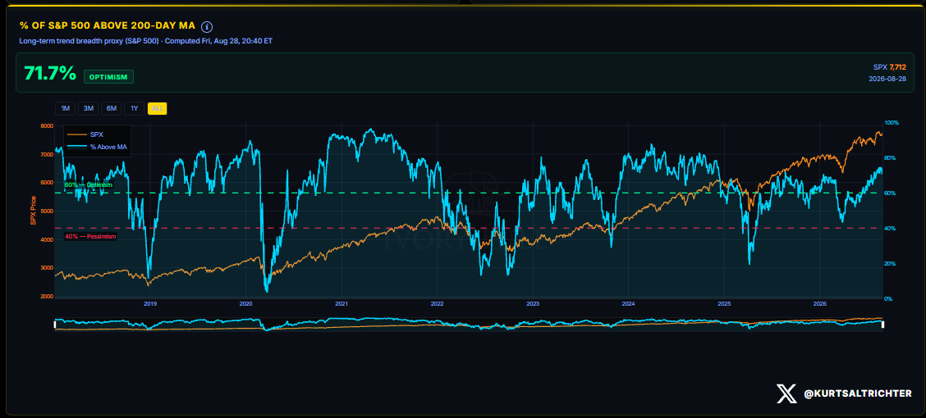Click the 2022 x-axis label

pos(437,304)
